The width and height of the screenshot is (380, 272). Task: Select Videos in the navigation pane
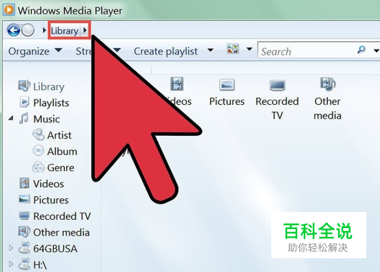(x=48, y=184)
